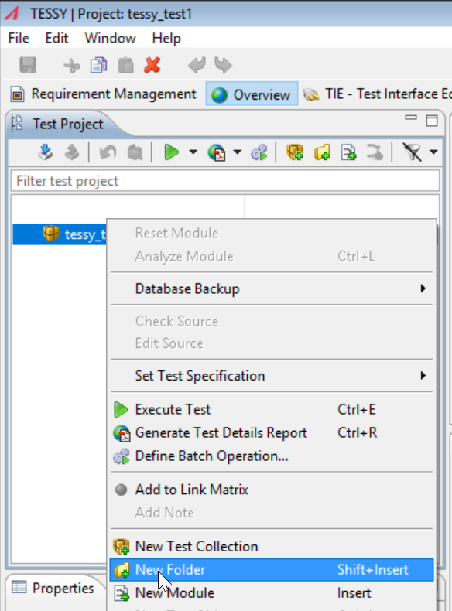Expand Database Backup submenu

[272, 288]
